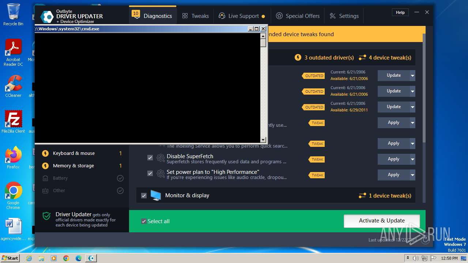Screen dimensions: 468x263
Task: Toggle the Select all checkbox
Action: point(144,221)
